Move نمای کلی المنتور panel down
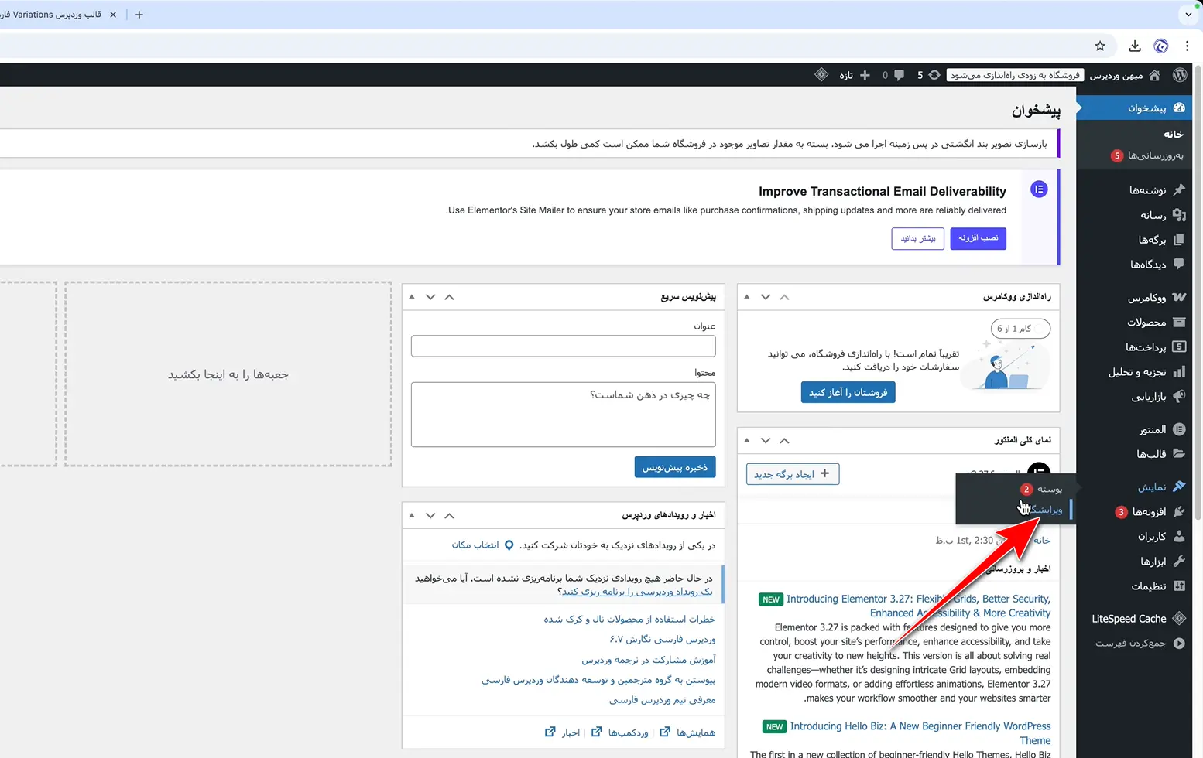Image resolution: width=1203 pixels, height=758 pixels. point(766,440)
